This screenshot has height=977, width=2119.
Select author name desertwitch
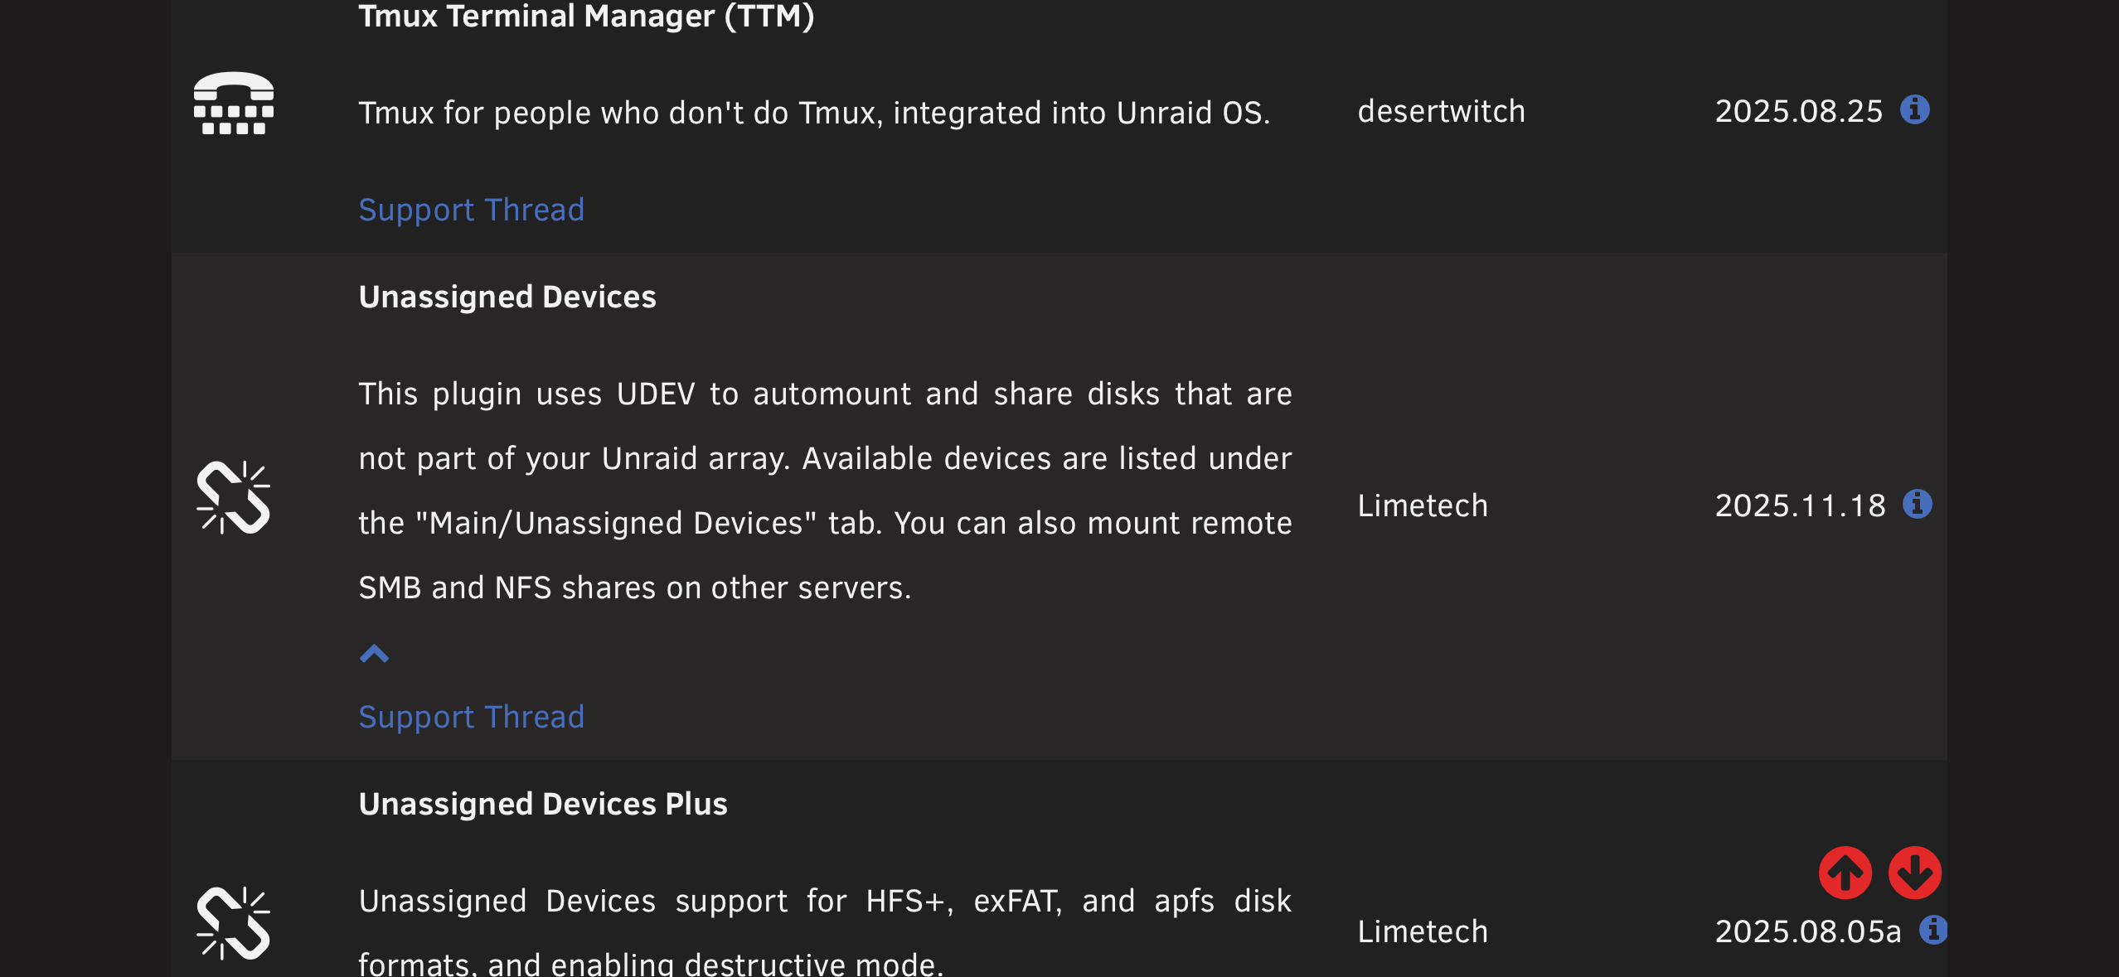pos(1442,111)
